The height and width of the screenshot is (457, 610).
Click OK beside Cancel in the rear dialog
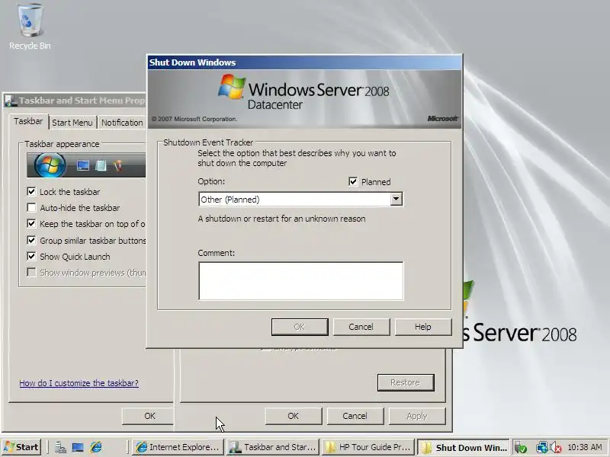(294, 416)
